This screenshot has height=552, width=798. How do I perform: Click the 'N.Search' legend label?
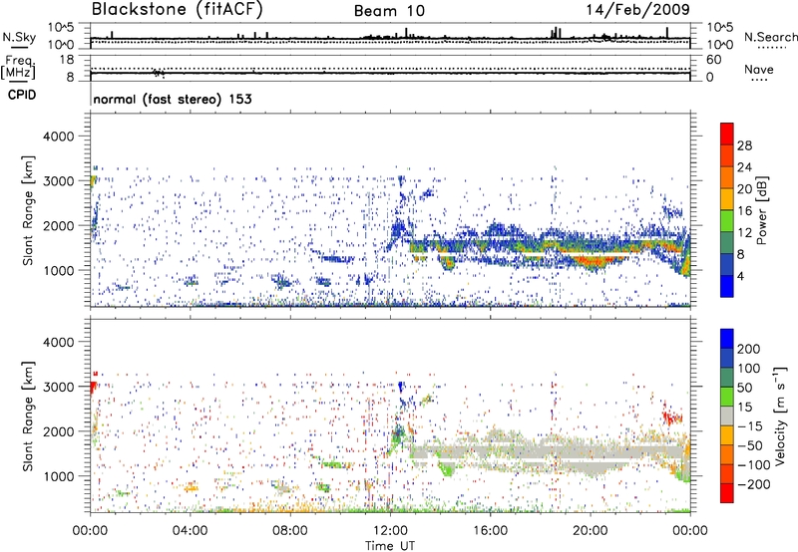[770, 37]
